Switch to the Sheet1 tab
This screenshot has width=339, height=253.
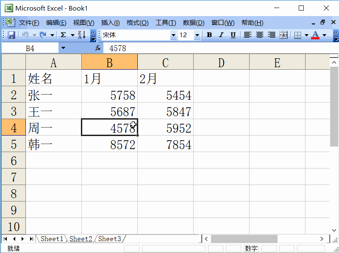tap(52, 239)
